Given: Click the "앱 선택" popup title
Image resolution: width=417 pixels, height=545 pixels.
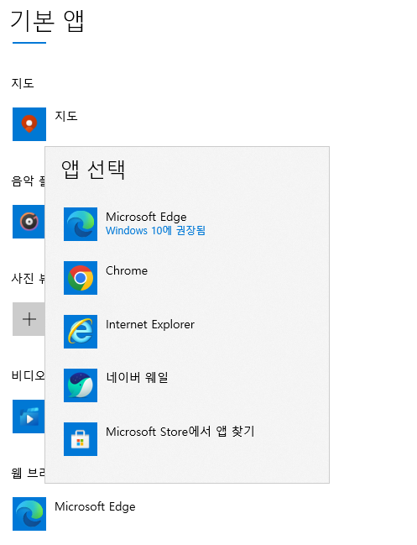Looking at the screenshot, I should 93,170.
